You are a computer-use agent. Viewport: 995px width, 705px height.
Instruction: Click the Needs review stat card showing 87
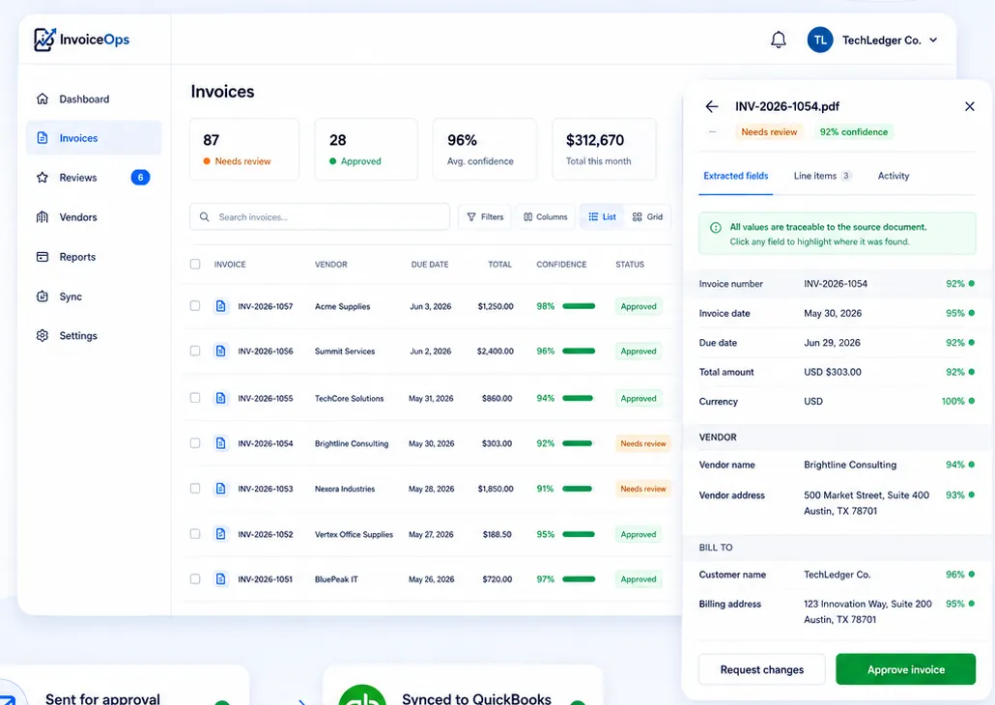244,149
